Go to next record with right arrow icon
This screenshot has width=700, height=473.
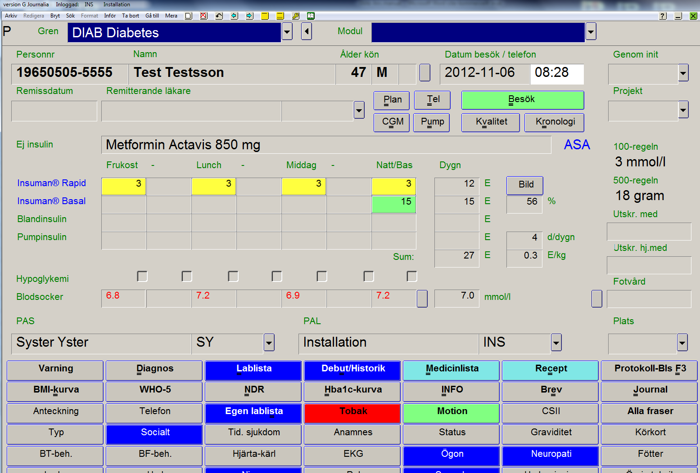(249, 16)
